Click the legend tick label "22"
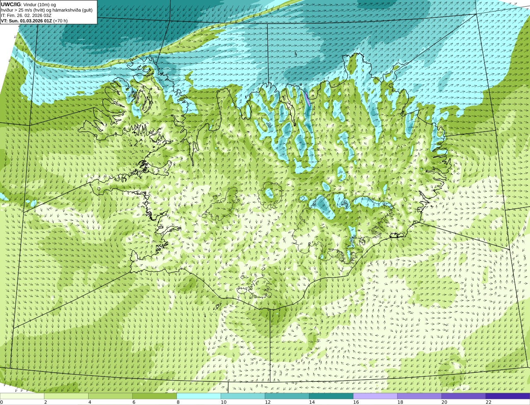The height and width of the screenshot is (405, 530). 489,402
